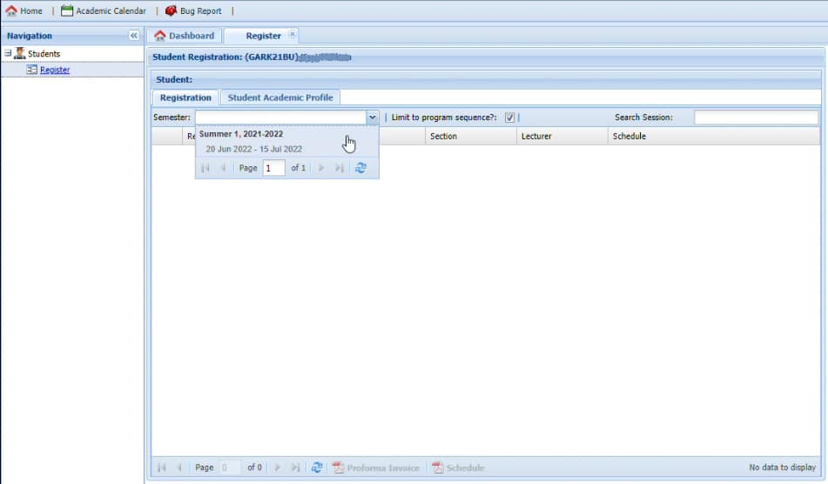Refresh the registration grid in bottom toolbar
This screenshot has height=484, width=828.
(317, 467)
